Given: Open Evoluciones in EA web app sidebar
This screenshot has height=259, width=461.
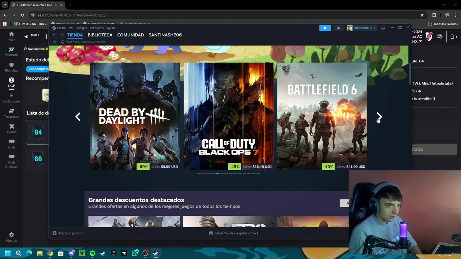Looking at the screenshot, I should tap(12, 98).
